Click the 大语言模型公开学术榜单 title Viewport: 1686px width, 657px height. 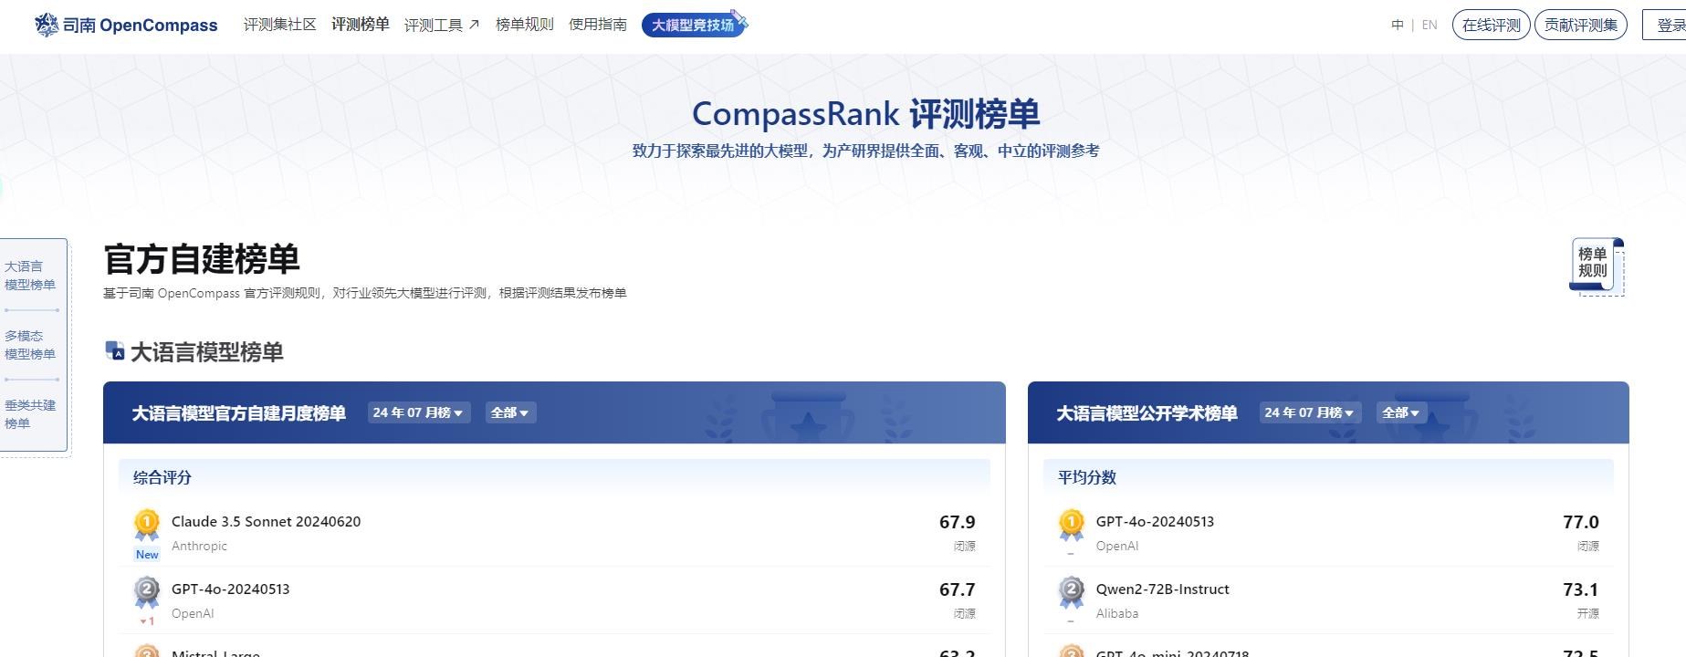(1147, 413)
